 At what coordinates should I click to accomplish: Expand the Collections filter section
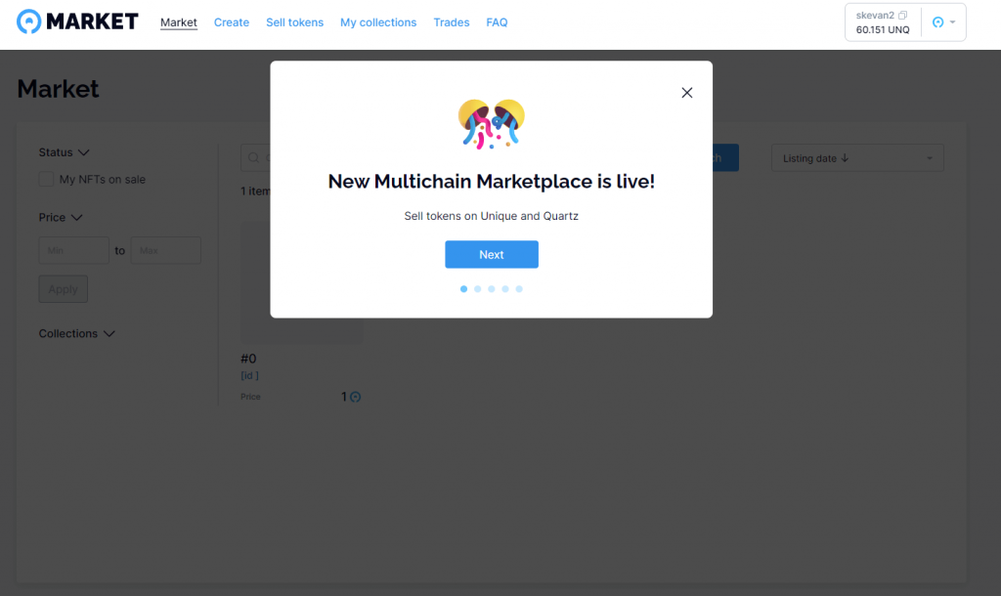click(76, 334)
